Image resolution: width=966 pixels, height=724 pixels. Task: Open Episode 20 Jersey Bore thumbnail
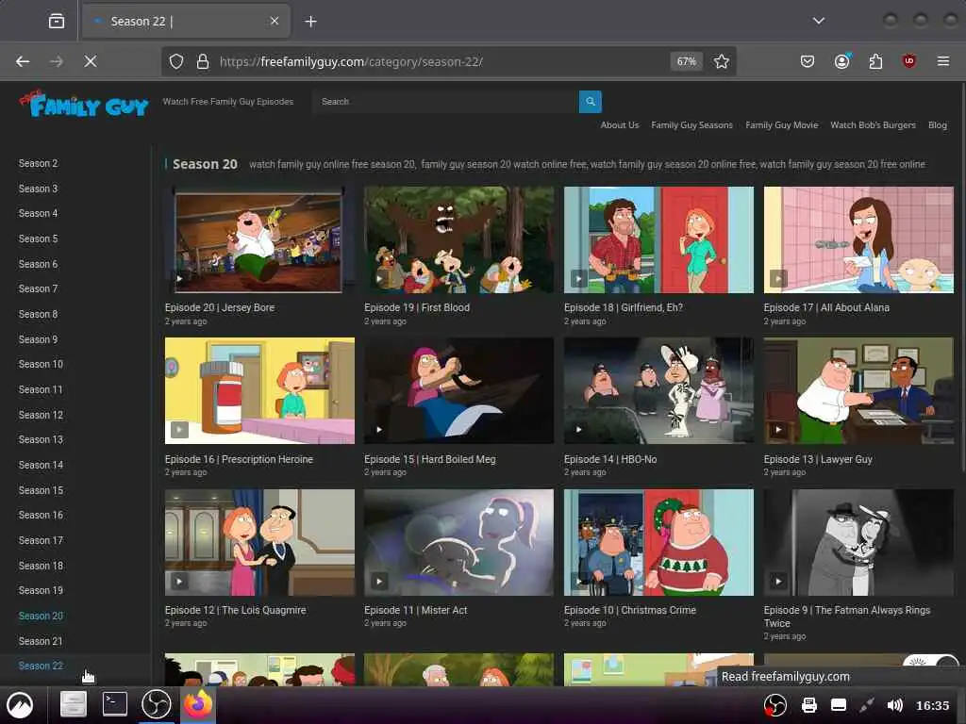(x=259, y=240)
